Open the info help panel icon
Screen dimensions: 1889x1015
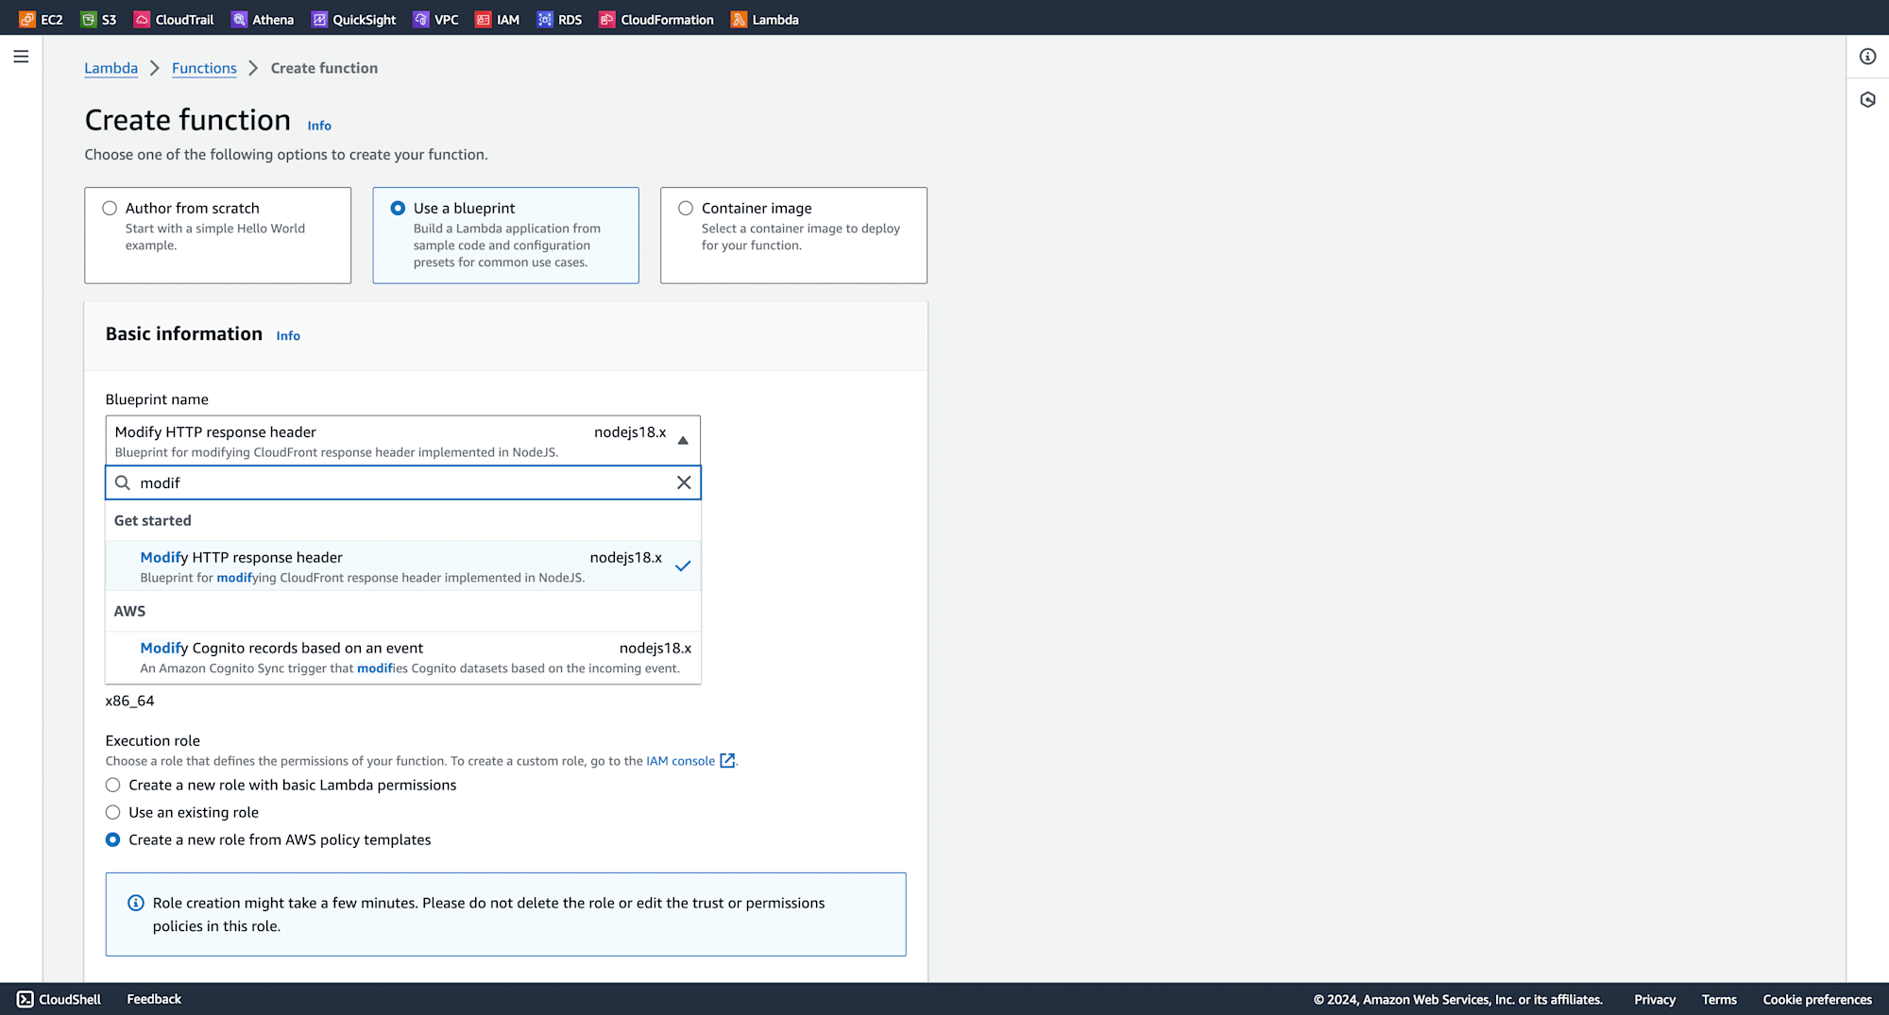pos(1867,57)
